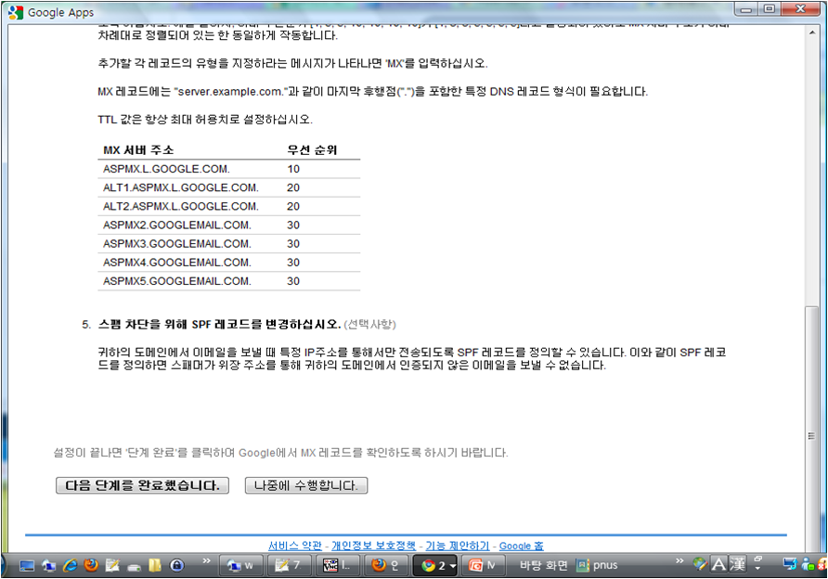
Task: Click the 'MX 서버 주소' column header
Action: pyautogui.click(x=138, y=150)
